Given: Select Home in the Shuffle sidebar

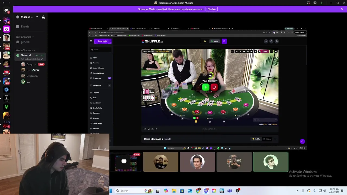Looking at the screenshot, I should tap(95, 58).
